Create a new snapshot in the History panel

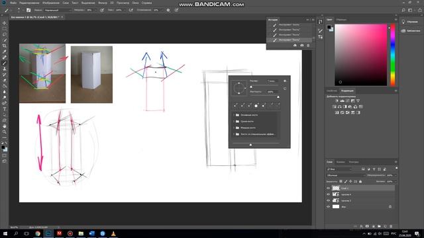coord(302,46)
